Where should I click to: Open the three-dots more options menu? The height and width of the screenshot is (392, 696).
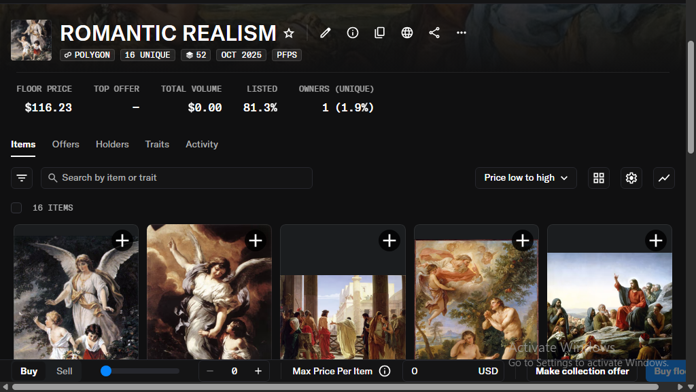click(462, 33)
